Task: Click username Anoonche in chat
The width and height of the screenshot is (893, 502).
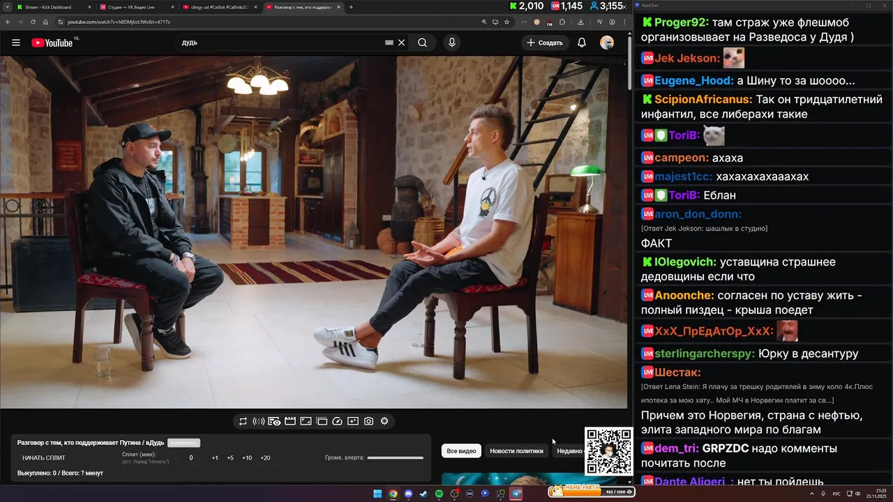Action: (x=684, y=296)
